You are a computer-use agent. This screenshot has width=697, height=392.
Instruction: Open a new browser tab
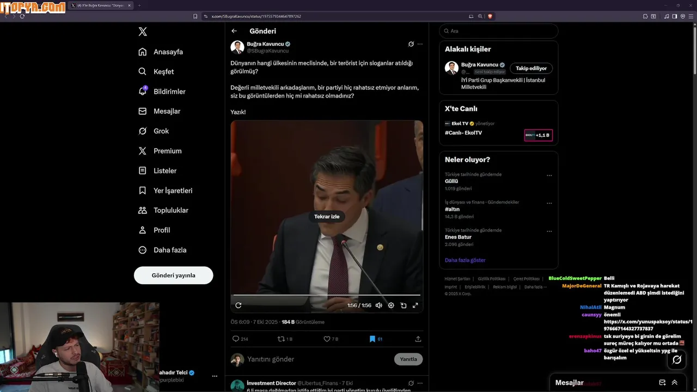139,5
